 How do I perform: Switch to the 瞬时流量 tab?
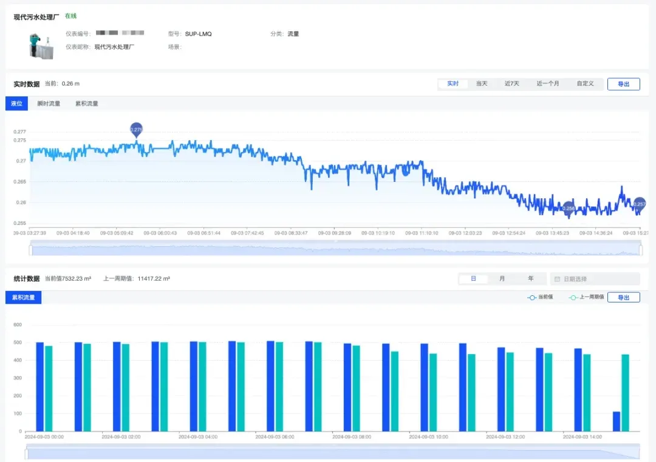click(x=49, y=104)
